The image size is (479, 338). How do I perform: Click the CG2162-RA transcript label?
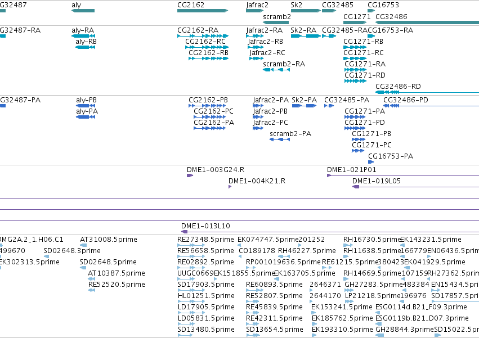click(198, 30)
